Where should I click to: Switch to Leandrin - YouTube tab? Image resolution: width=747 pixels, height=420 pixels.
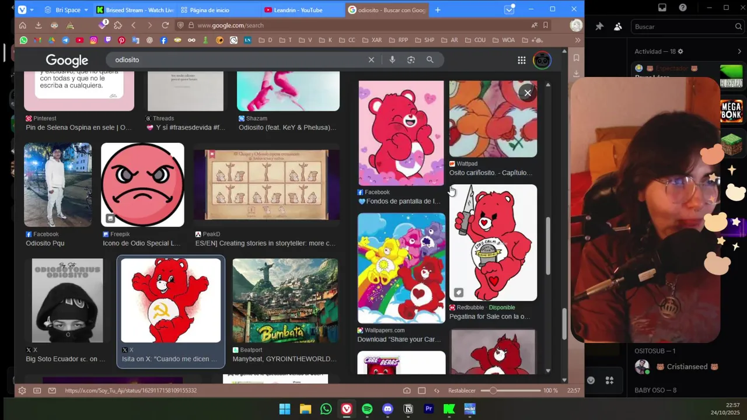pyautogui.click(x=301, y=10)
